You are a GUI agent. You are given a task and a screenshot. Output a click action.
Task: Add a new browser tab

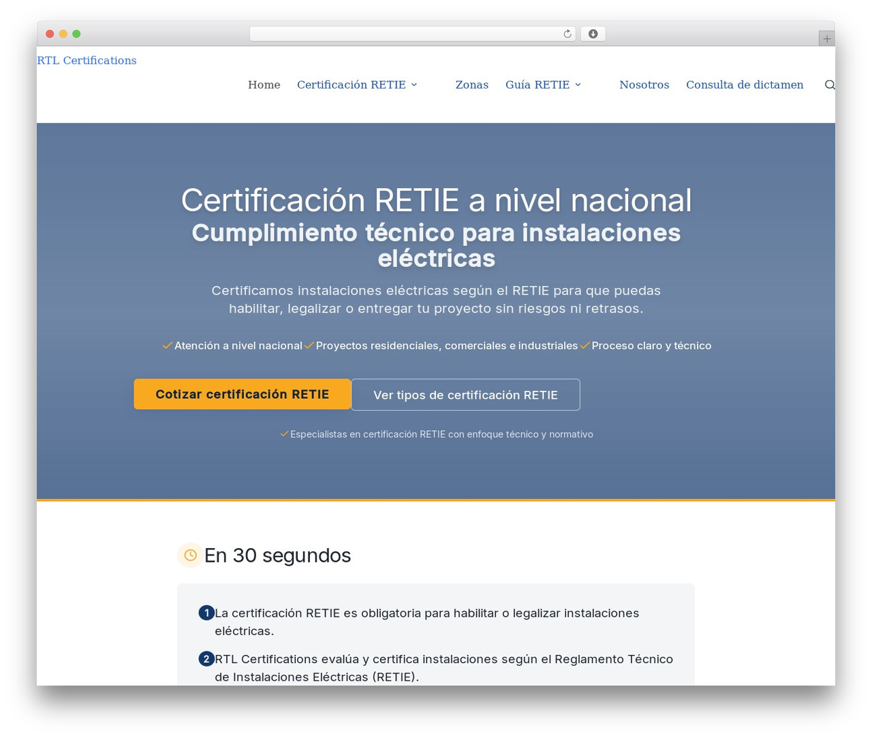[826, 39]
